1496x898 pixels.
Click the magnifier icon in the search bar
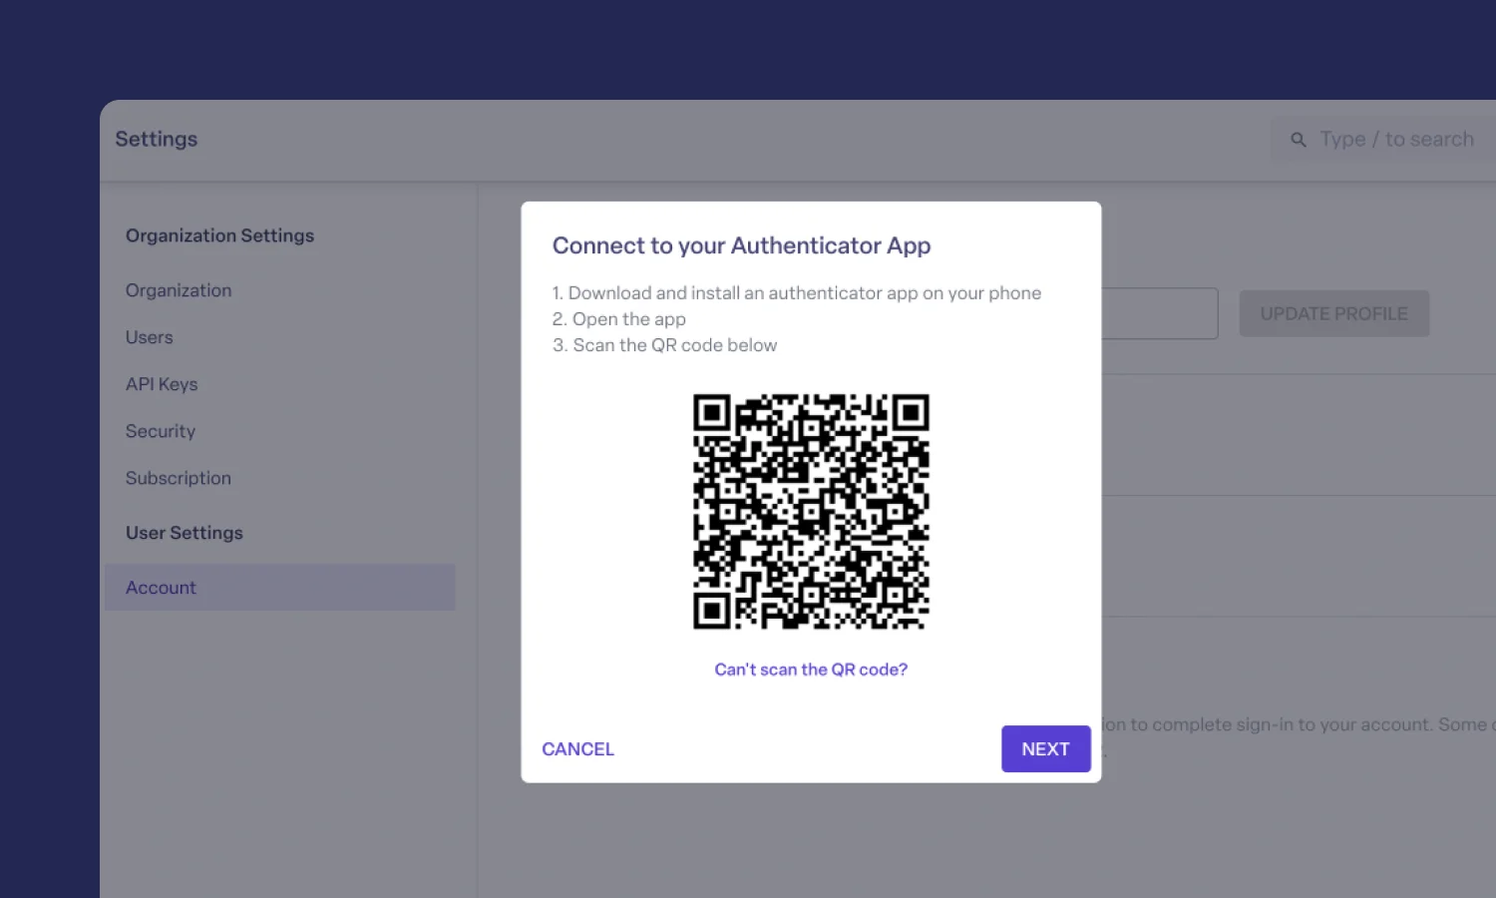(x=1298, y=140)
